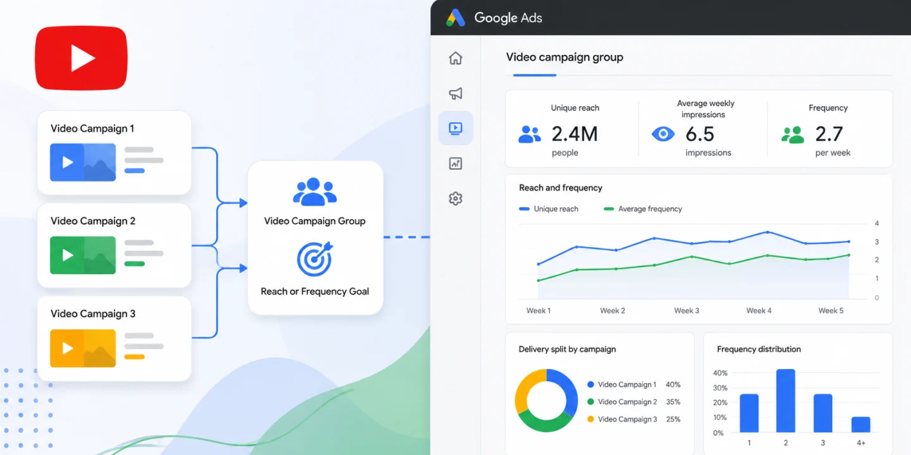Image resolution: width=911 pixels, height=455 pixels.
Task: Click Video Campaign 3 legend entry 25%
Action: pyautogui.click(x=634, y=419)
